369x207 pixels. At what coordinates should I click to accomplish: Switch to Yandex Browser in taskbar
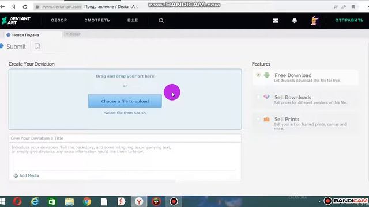[139, 201]
